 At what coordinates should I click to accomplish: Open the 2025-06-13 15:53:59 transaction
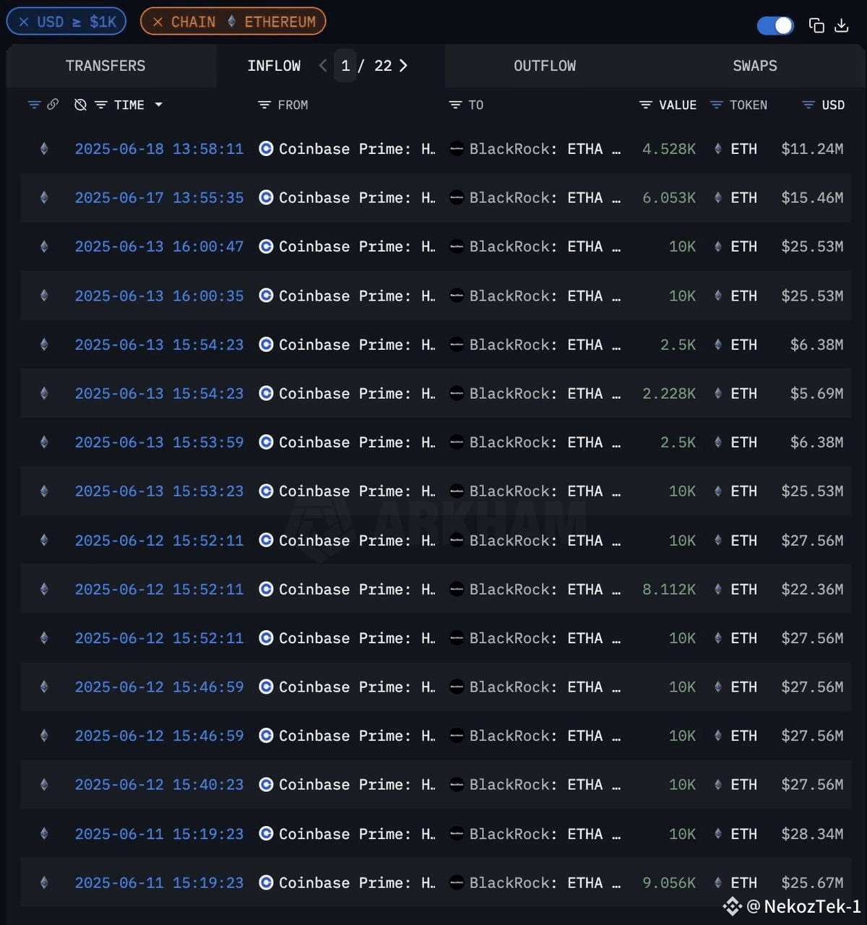pyautogui.click(x=159, y=442)
